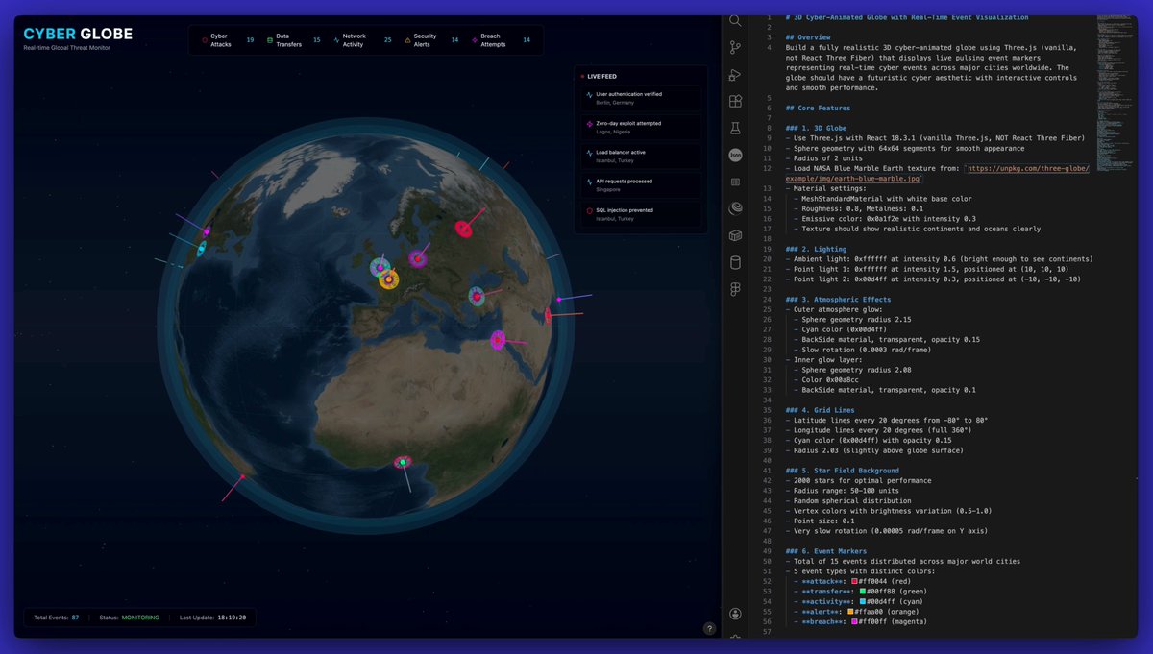Open the Source Control panel icon

735,47
